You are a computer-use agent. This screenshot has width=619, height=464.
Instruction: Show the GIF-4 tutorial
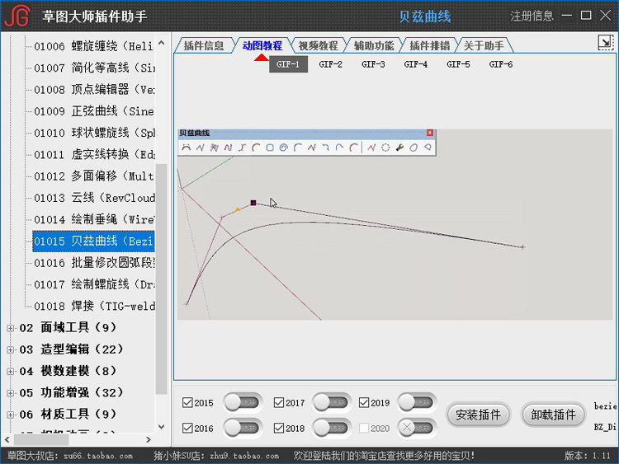pos(416,64)
